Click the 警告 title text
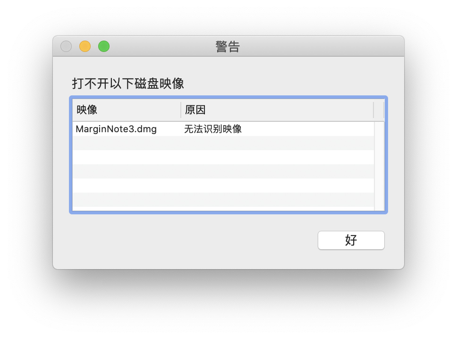The width and height of the screenshot is (457, 339). (x=228, y=47)
